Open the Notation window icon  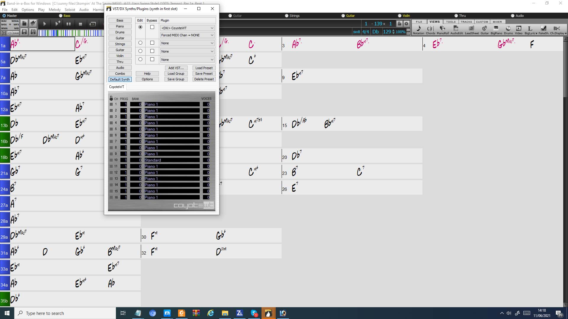coord(418,30)
